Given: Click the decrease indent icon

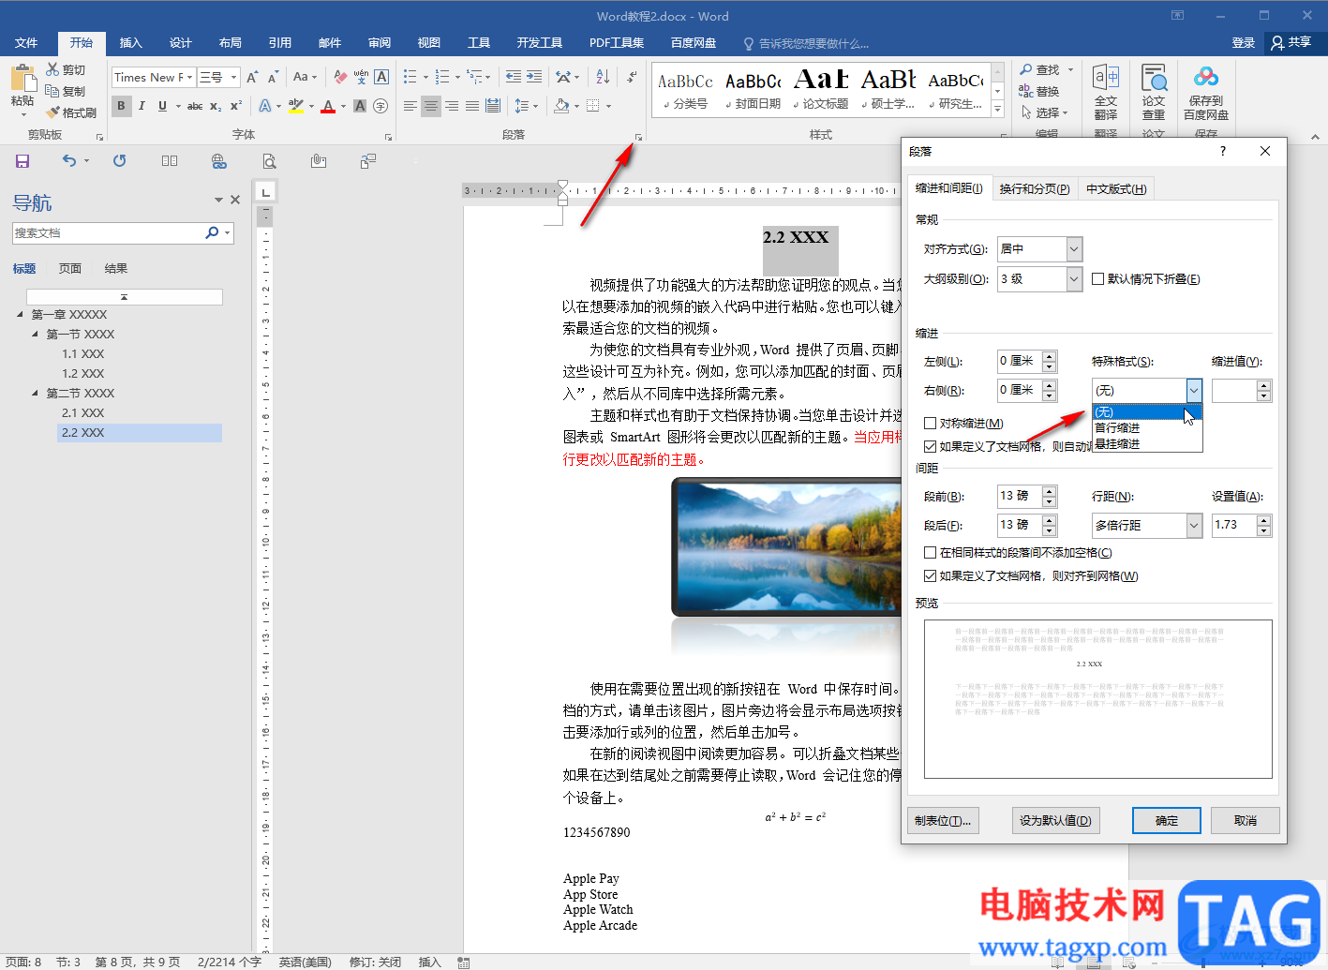Looking at the screenshot, I should (x=514, y=77).
